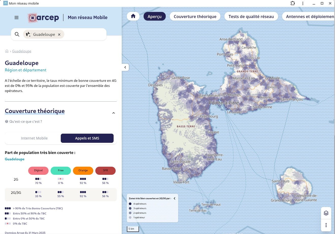Select the Appels et SMS toggle
The image size is (335, 234).
click(87, 138)
